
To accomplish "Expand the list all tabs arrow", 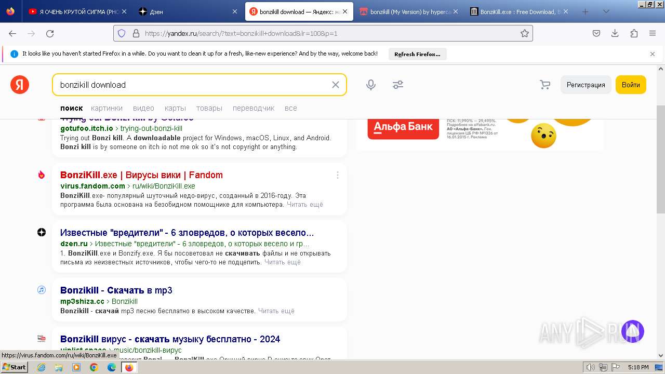I will [x=606, y=11].
